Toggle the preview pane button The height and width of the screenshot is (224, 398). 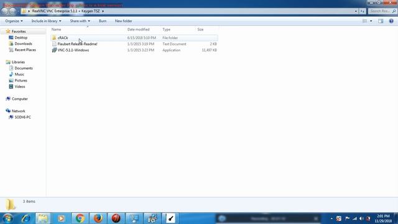[381, 21]
